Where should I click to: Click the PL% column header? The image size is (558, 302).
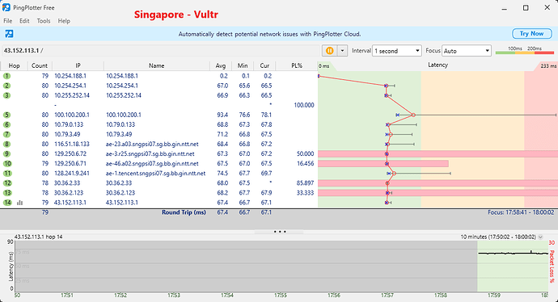tap(297, 65)
